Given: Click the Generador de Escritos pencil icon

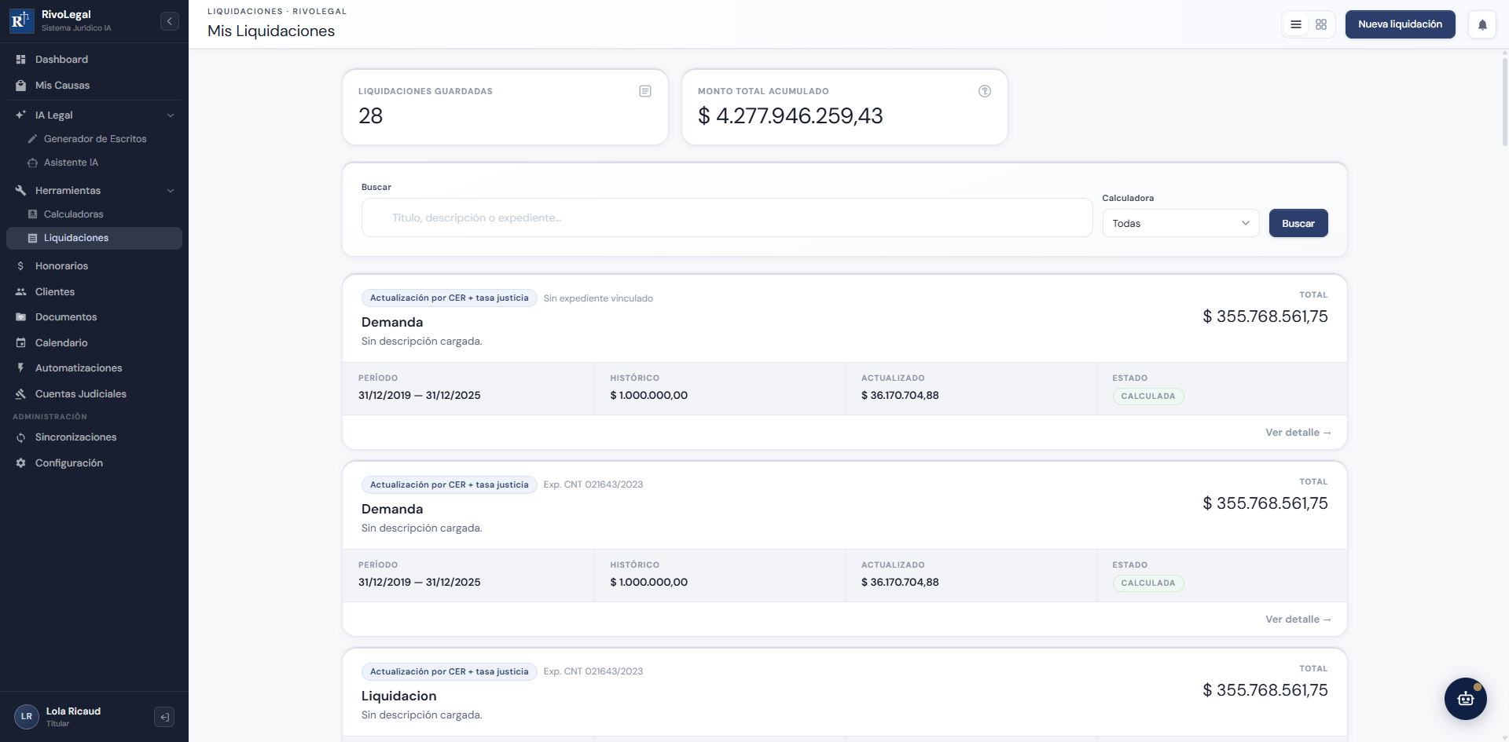Looking at the screenshot, I should 32,139.
